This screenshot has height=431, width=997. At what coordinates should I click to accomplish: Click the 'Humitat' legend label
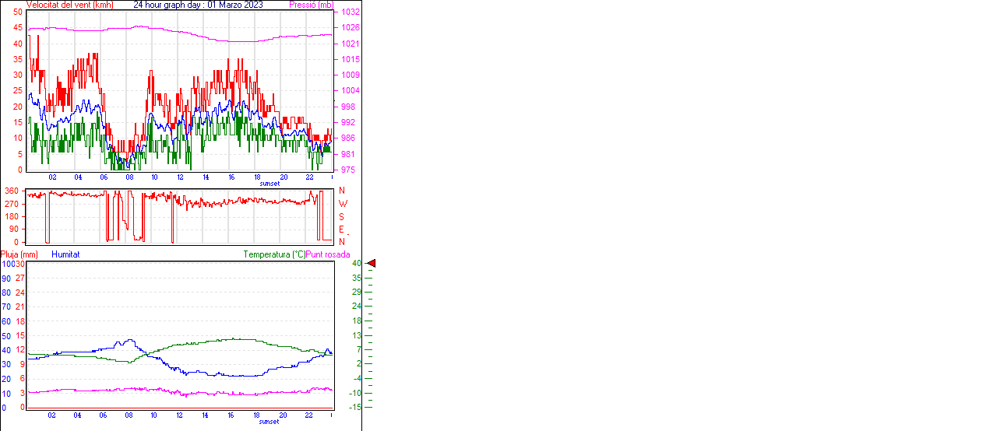[65, 254]
